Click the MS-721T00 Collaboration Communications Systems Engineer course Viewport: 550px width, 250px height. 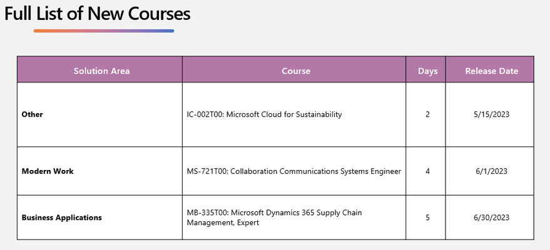[x=294, y=171]
